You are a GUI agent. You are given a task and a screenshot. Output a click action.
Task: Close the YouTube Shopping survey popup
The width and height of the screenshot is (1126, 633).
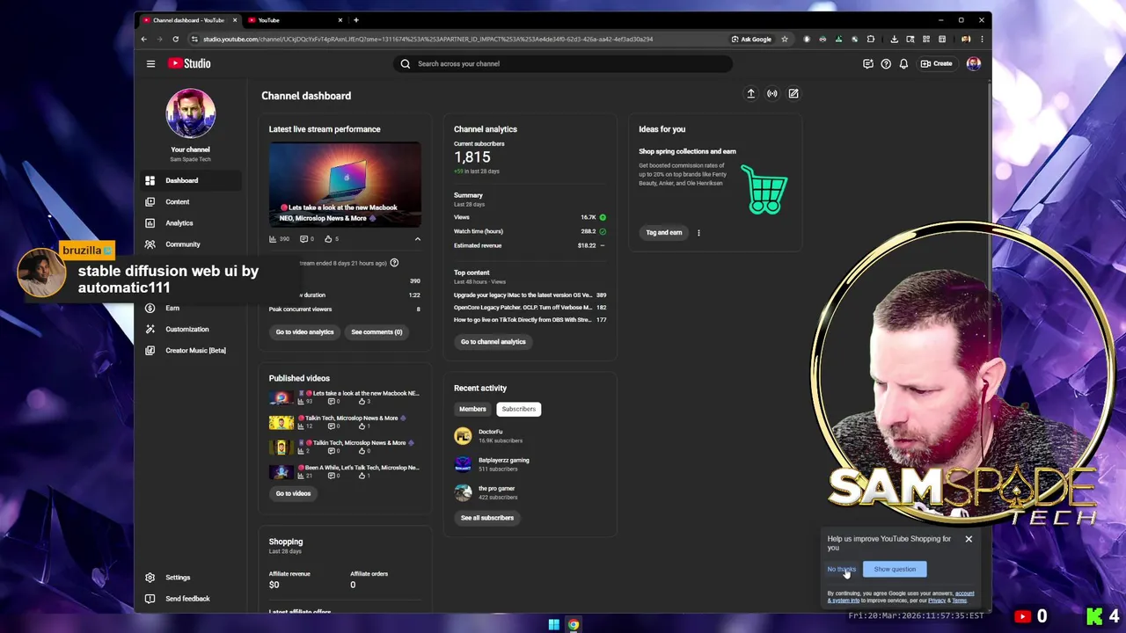[x=969, y=539]
